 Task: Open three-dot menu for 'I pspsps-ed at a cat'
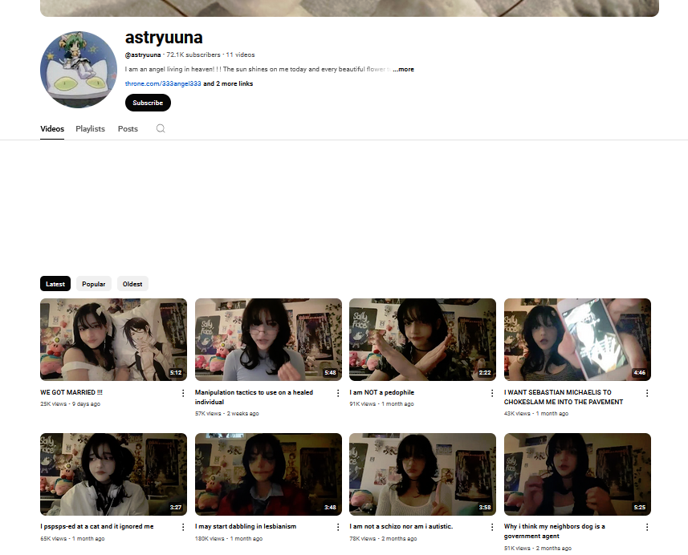183,527
